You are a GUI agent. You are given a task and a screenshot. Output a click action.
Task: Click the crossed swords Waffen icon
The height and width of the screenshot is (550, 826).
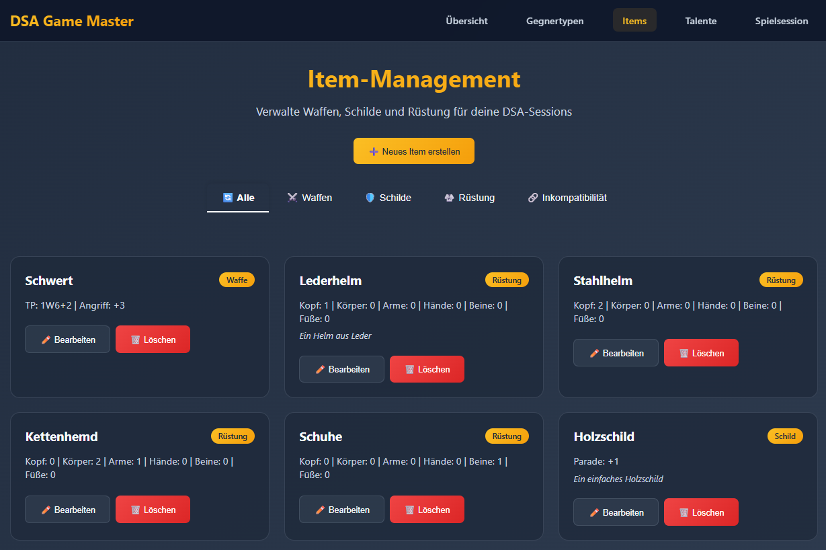292,198
